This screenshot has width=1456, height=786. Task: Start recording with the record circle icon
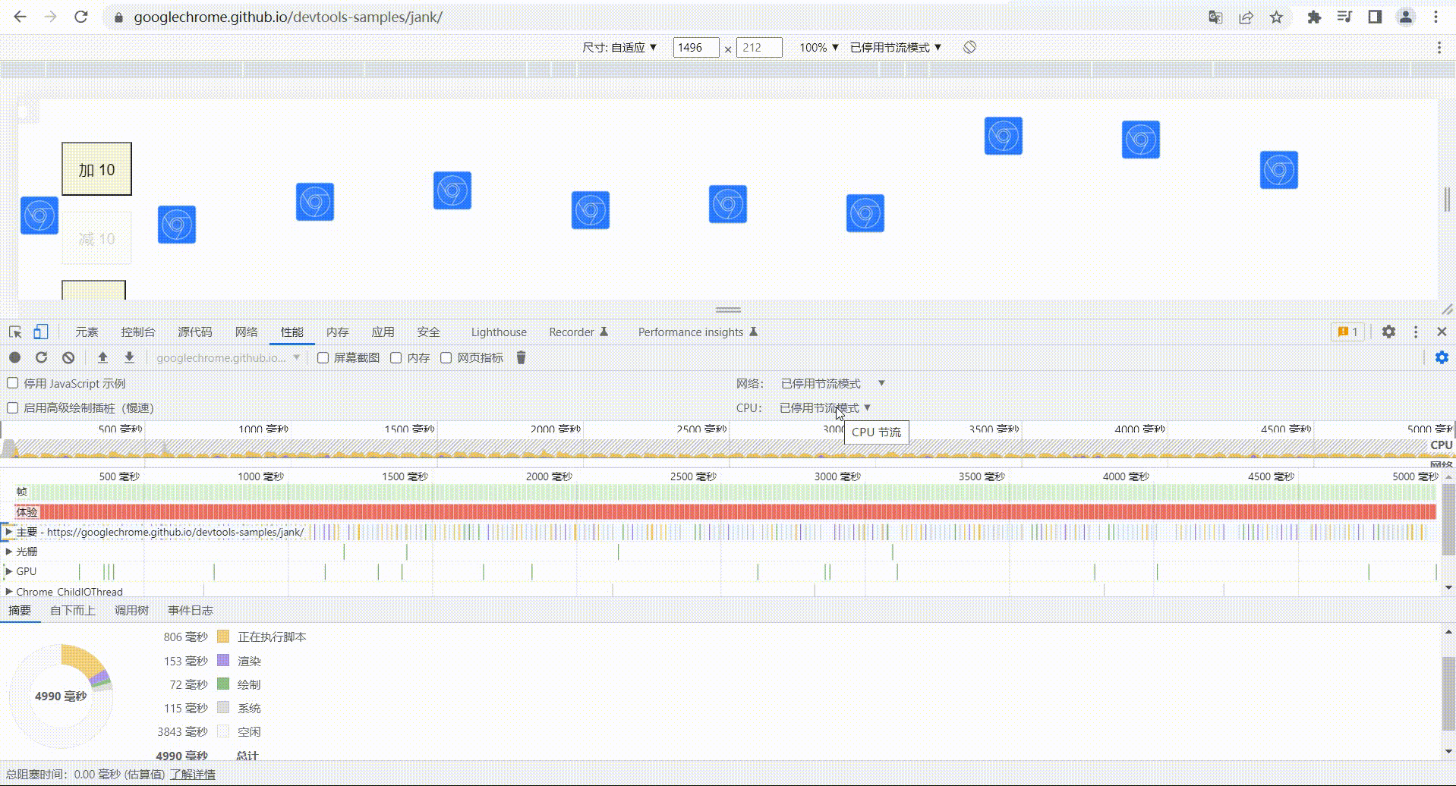14,357
